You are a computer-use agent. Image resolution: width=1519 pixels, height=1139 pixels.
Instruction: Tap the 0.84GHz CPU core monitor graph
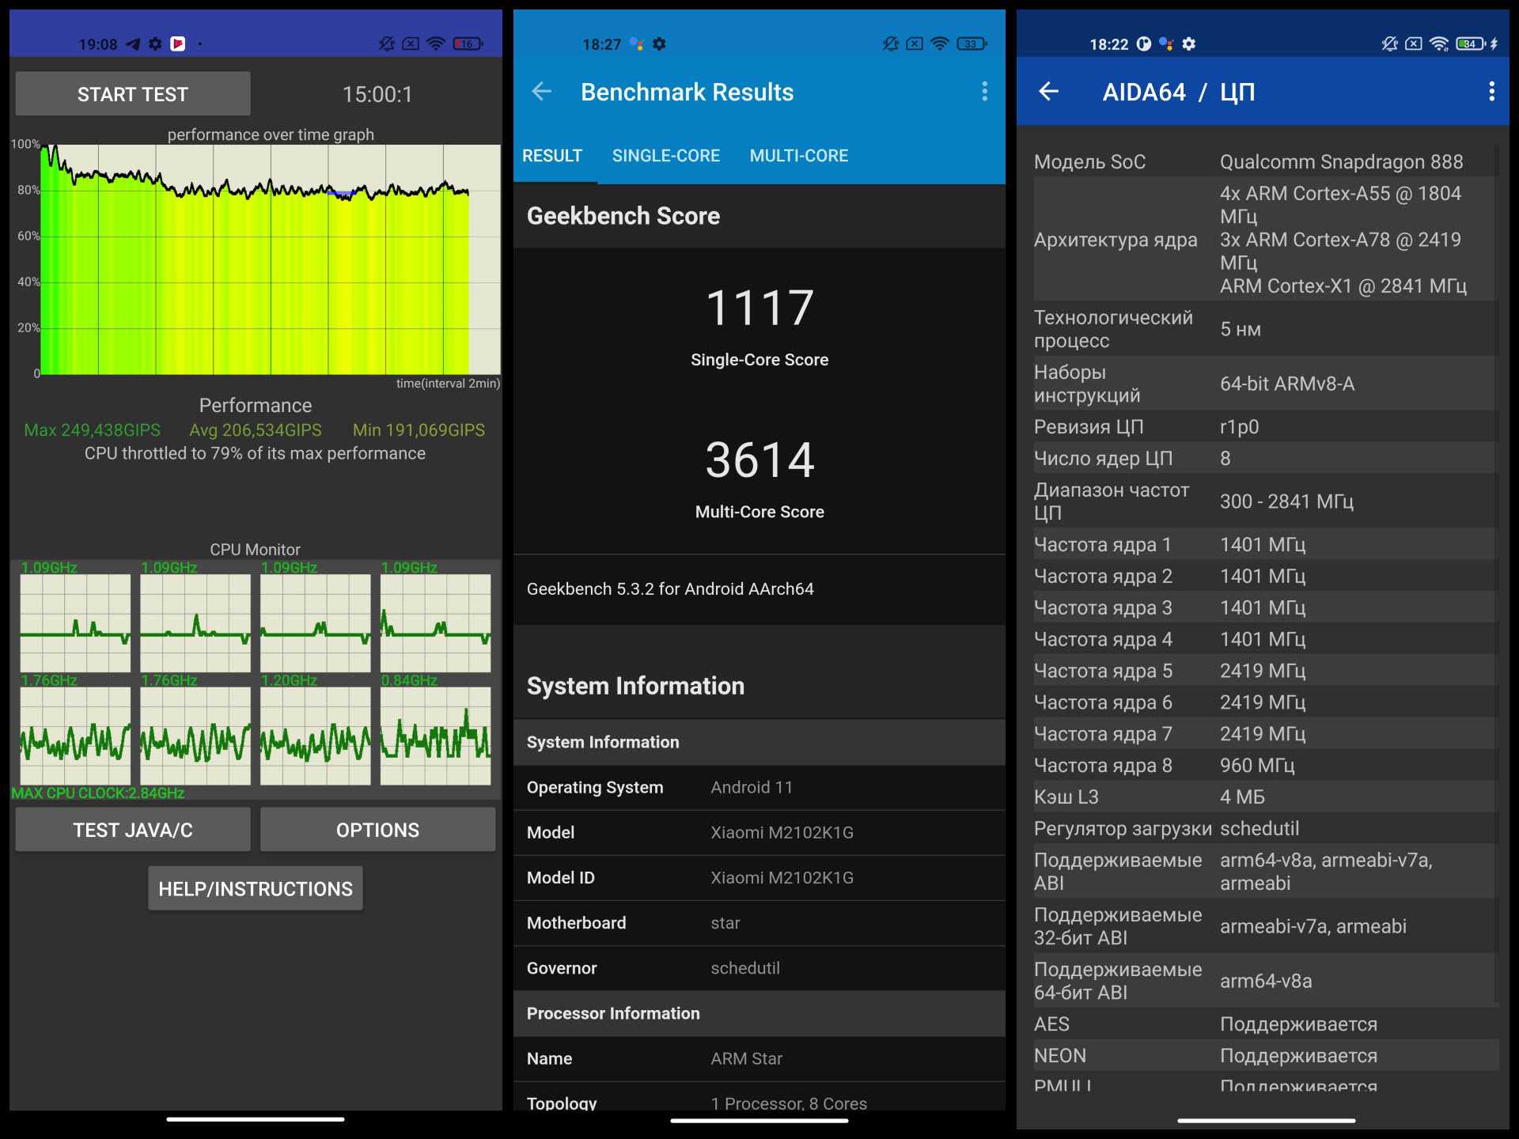pyautogui.click(x=435, y=736)
